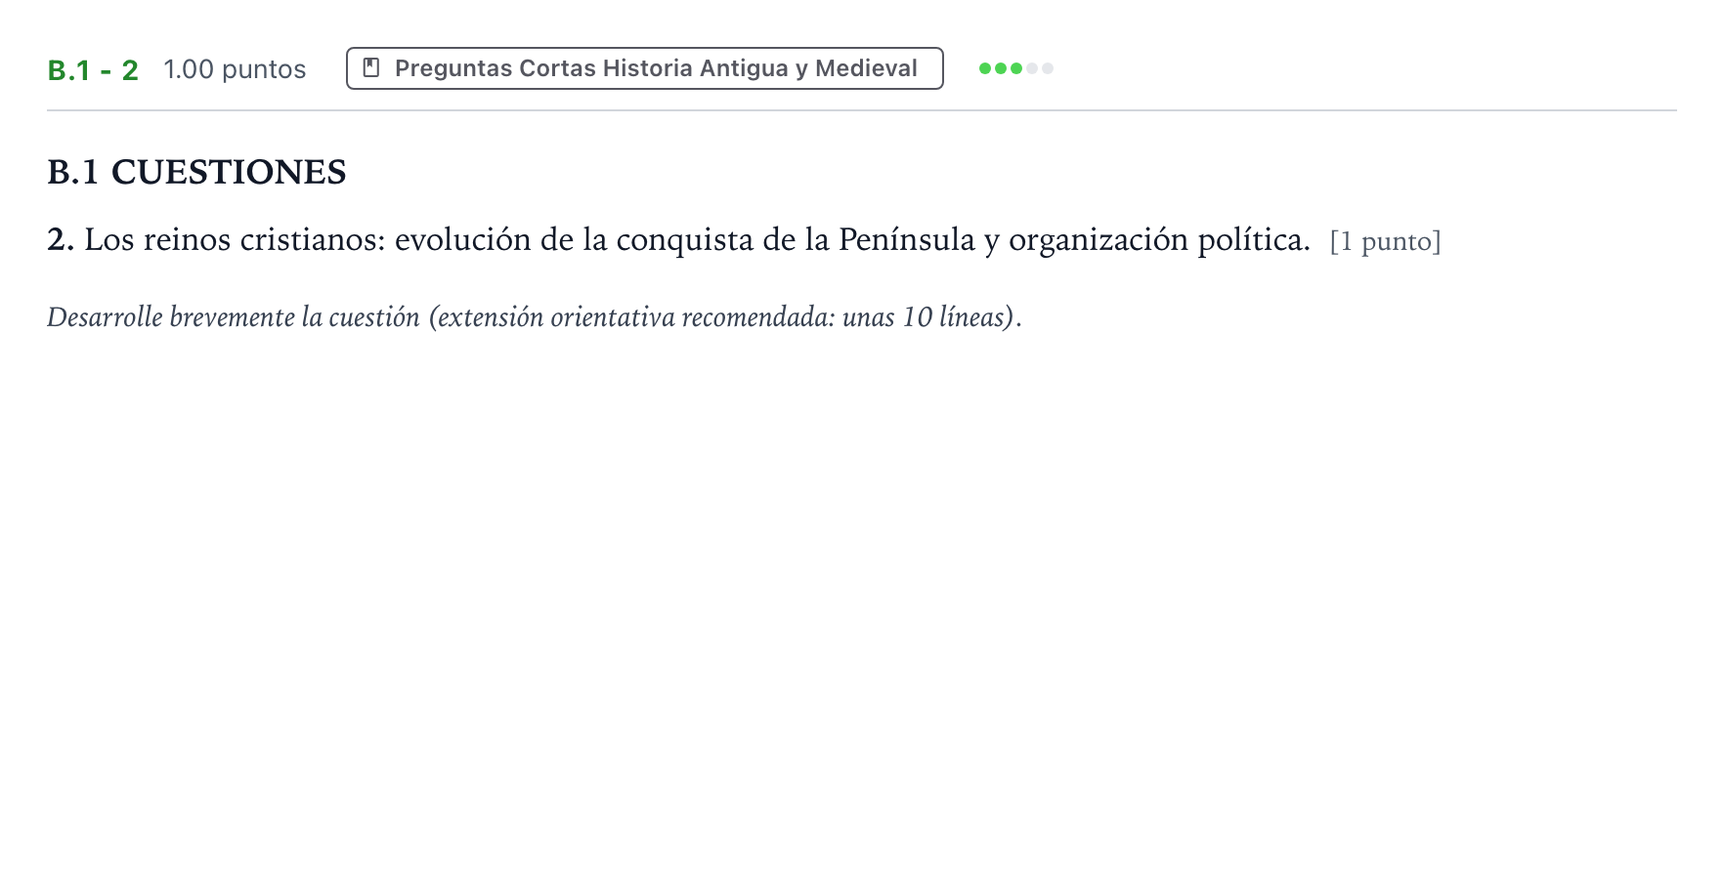
Task: Click the 1.00 puntos score text
Action: [x=235, y=69]
